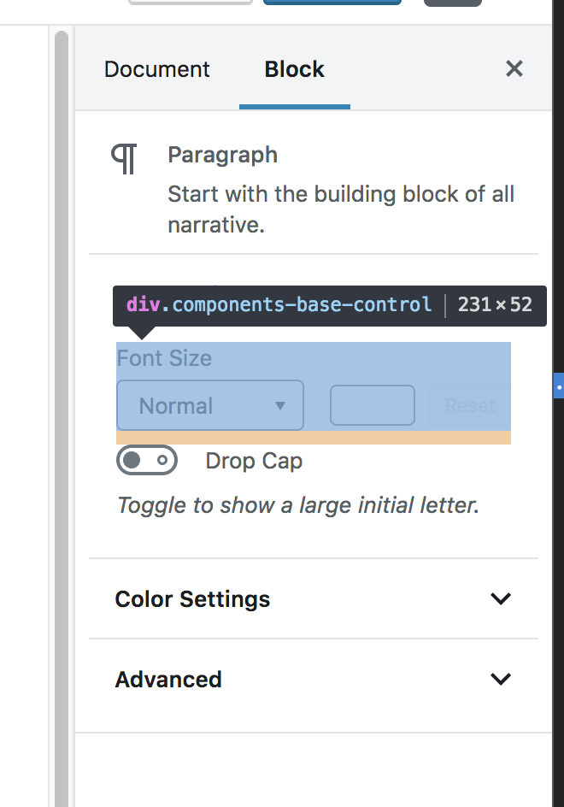Close the settings sidebar with the X
This screenshot has height=807, width=564.
tap(514, 68)
